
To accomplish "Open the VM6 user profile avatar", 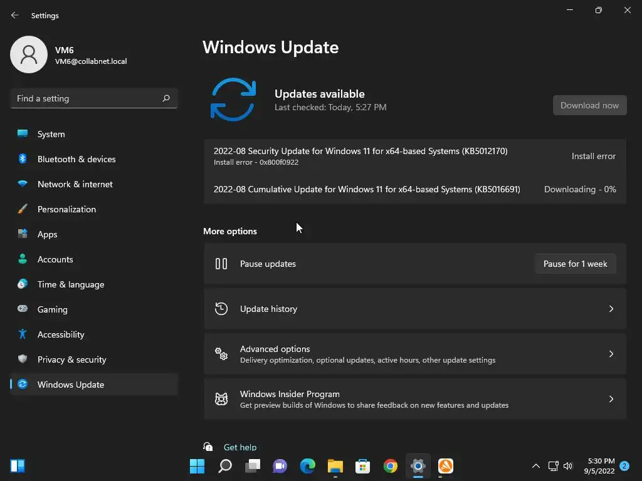I will pyautogui.click(x=29, y=54).
